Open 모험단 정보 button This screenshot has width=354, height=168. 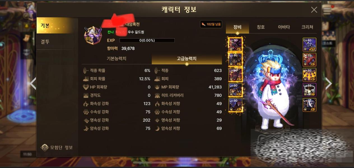pyautogui.click(x=57, y=147)
